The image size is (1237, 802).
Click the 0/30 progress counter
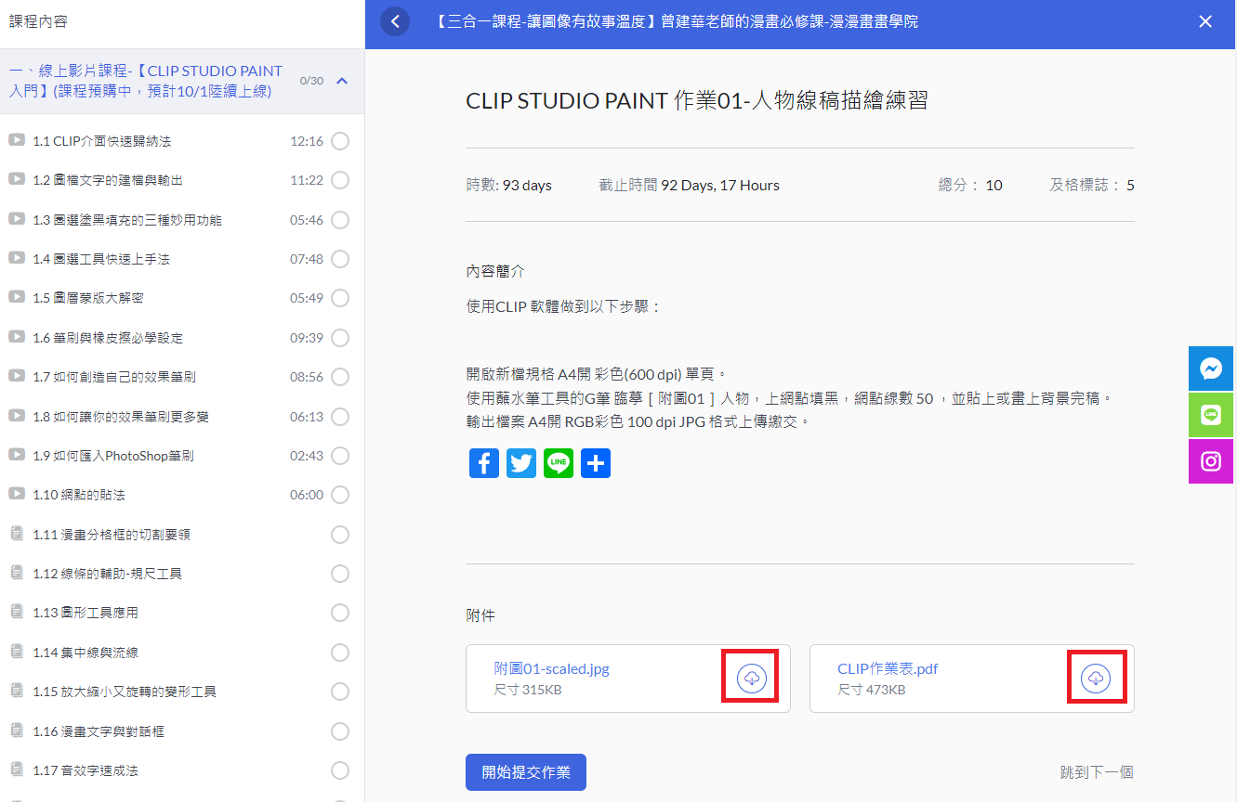tap(311, 81)
